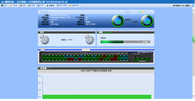Image resolution: width=195 pixels, height=101 pixels.
Task: Click the console port on the switch
Action: point(135,56)
